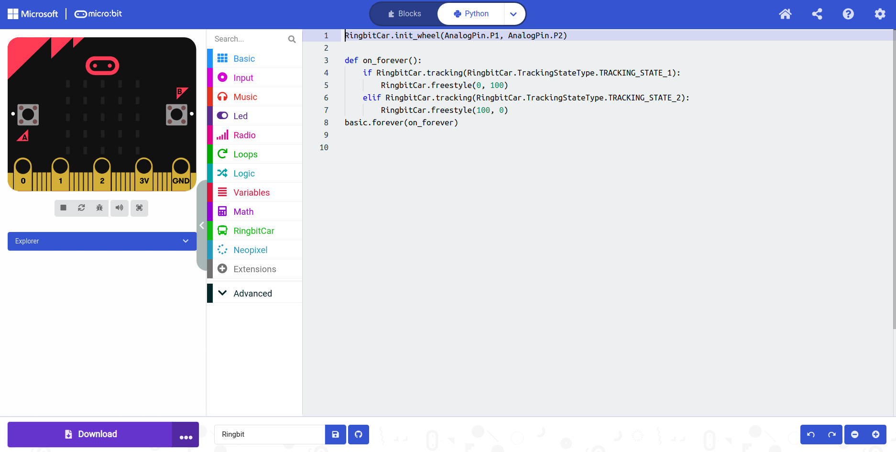Mute simulator audio
Screen dimensions: 896x452
coord(120,208)
